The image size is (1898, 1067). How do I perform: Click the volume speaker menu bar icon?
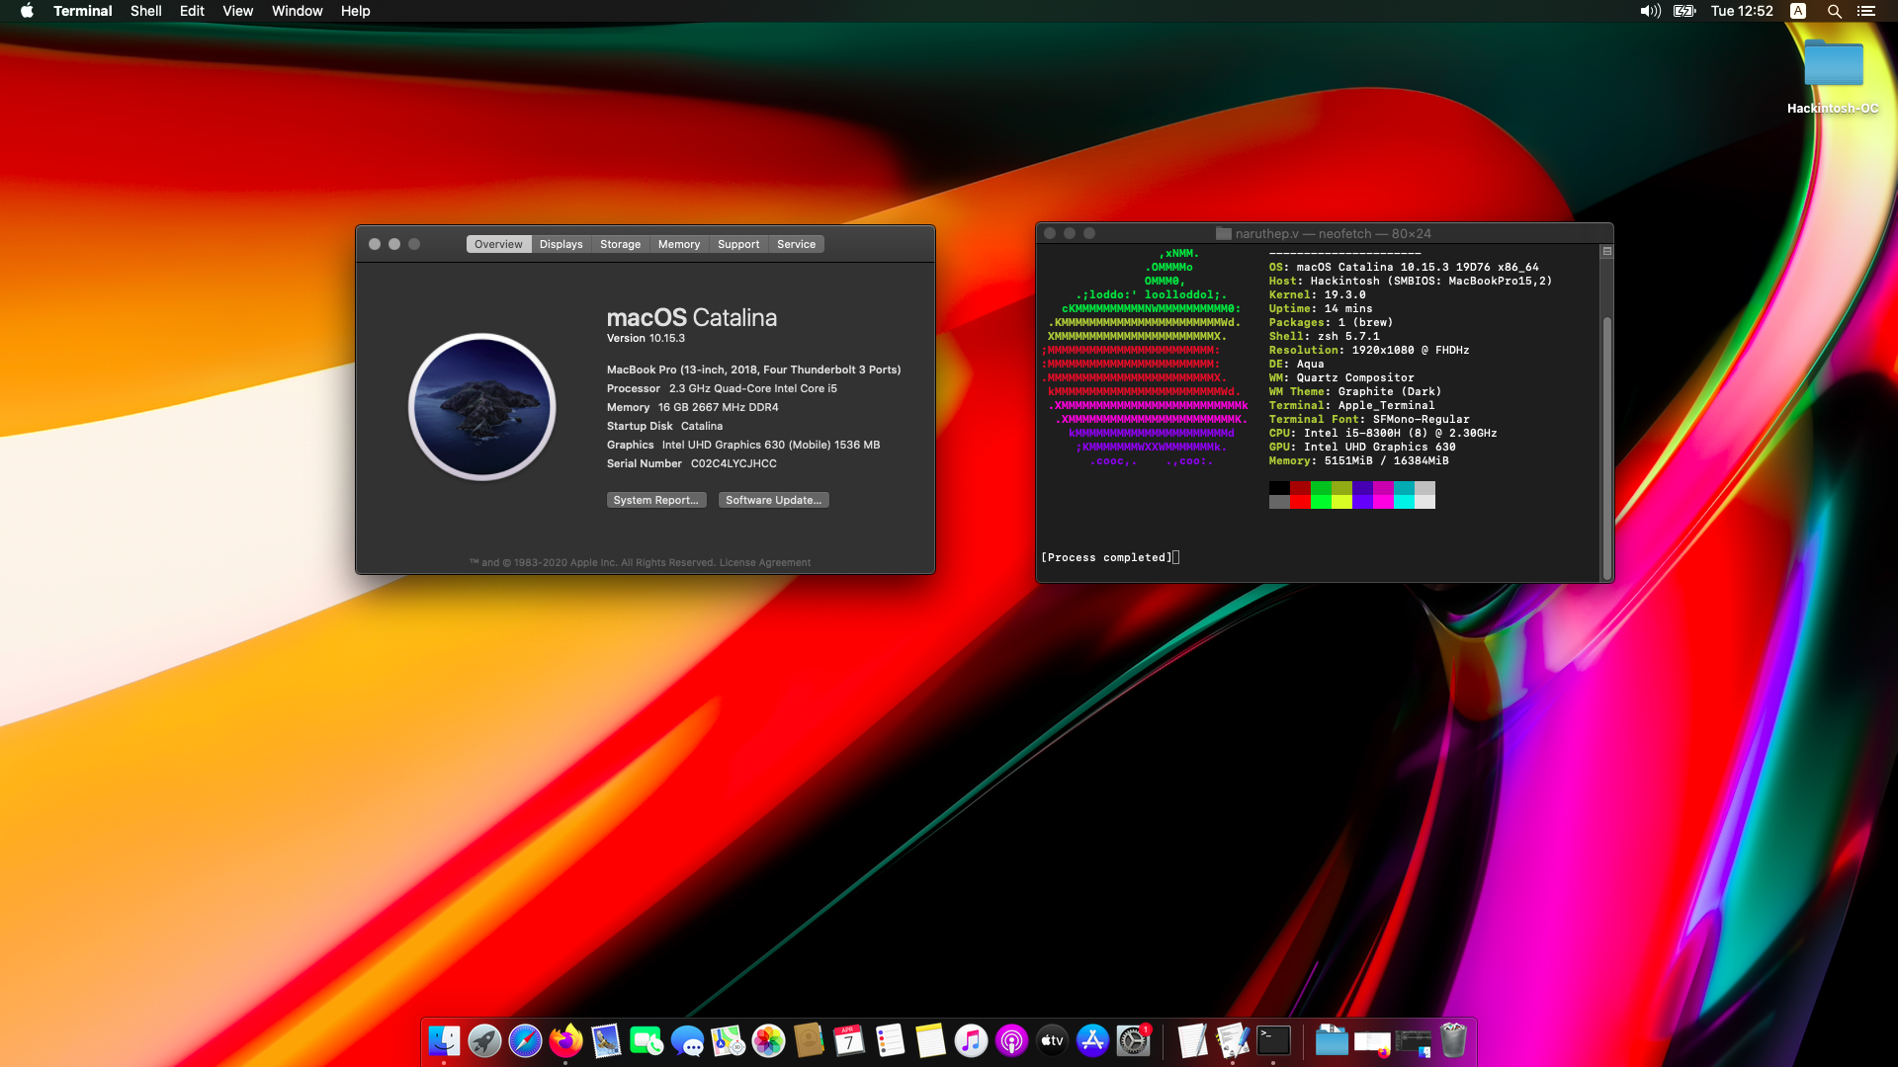(1650, 11)
